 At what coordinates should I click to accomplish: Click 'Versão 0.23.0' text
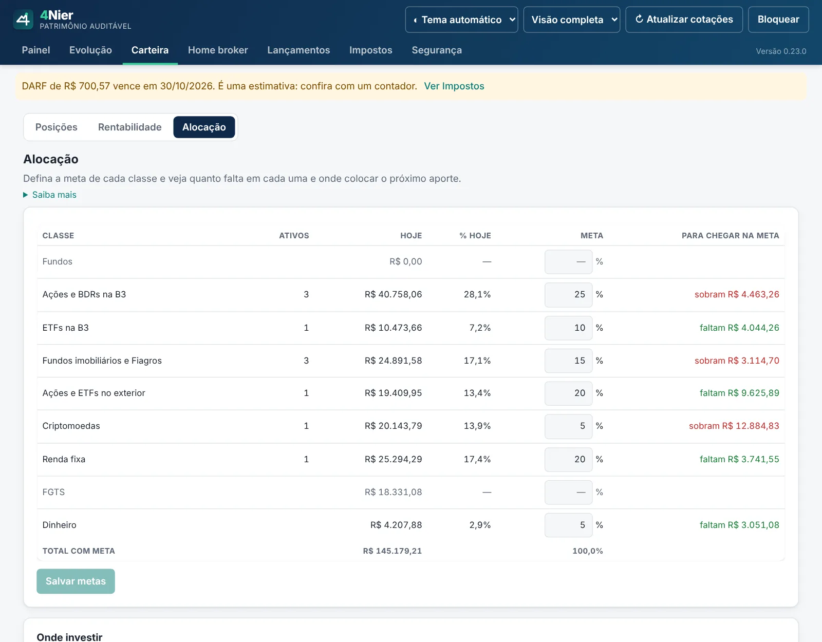pyautogui.click(x=781, y=51)
